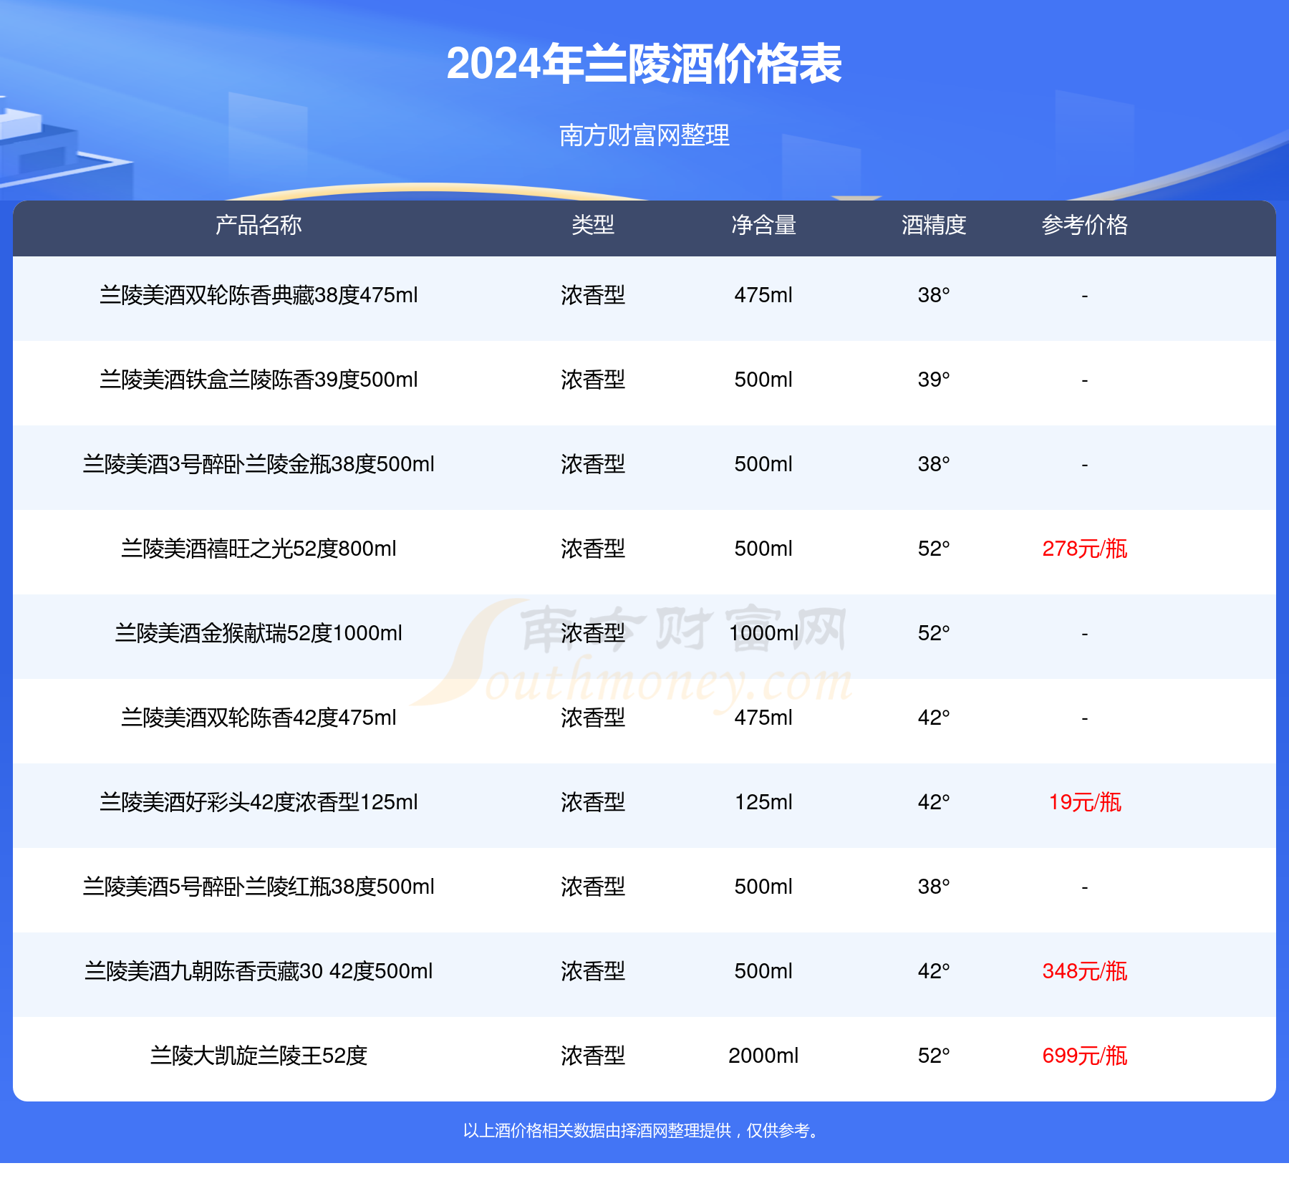
Task: Select 兰陵美酒九朝陈香贡藏30 42度500ml name
Action: (x=259, y=971)
